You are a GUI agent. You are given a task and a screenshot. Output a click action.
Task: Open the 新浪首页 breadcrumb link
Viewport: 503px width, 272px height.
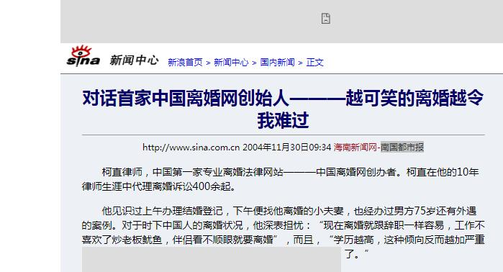pyautogui.click(x=185, y=62)
